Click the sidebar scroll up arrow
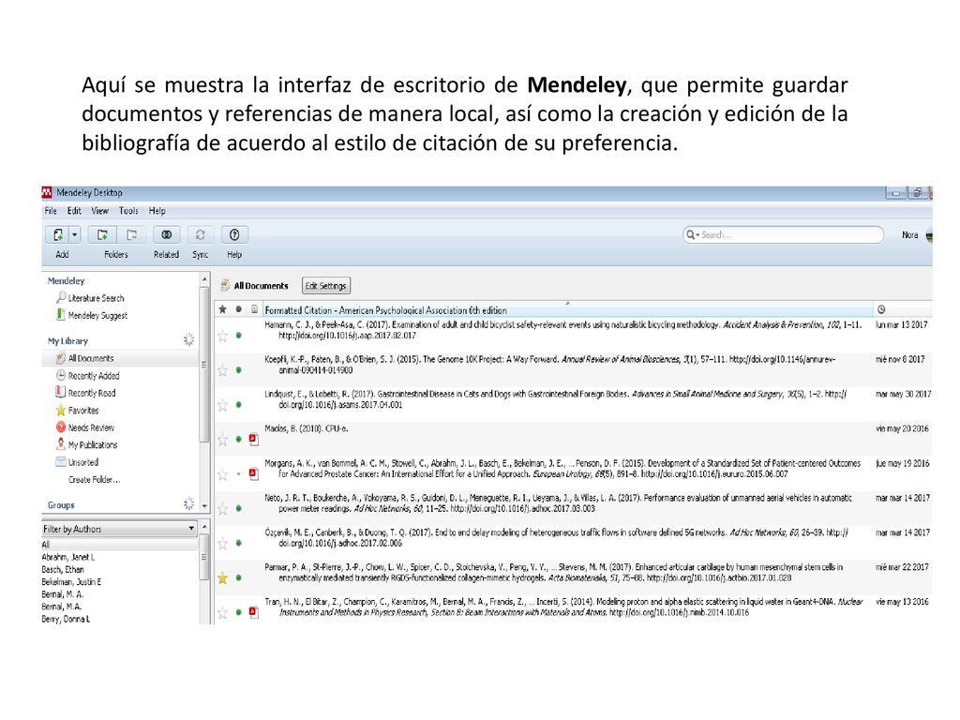The width and height of the screenshot is (960, 720). (204, 279)
